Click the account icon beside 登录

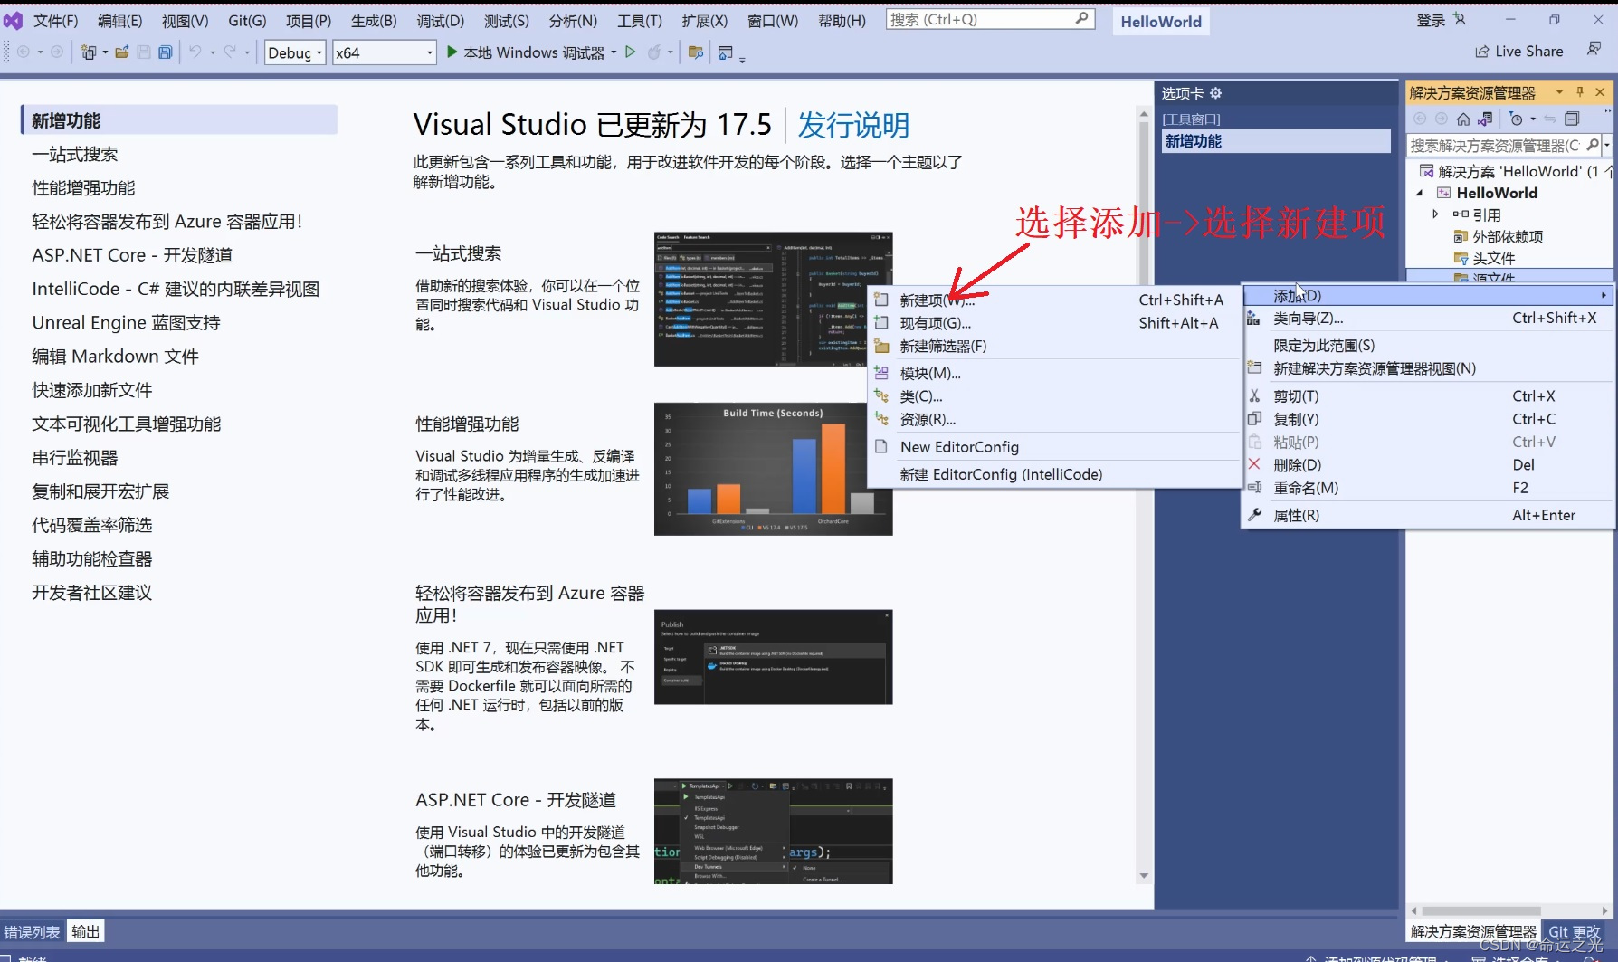1459,19
